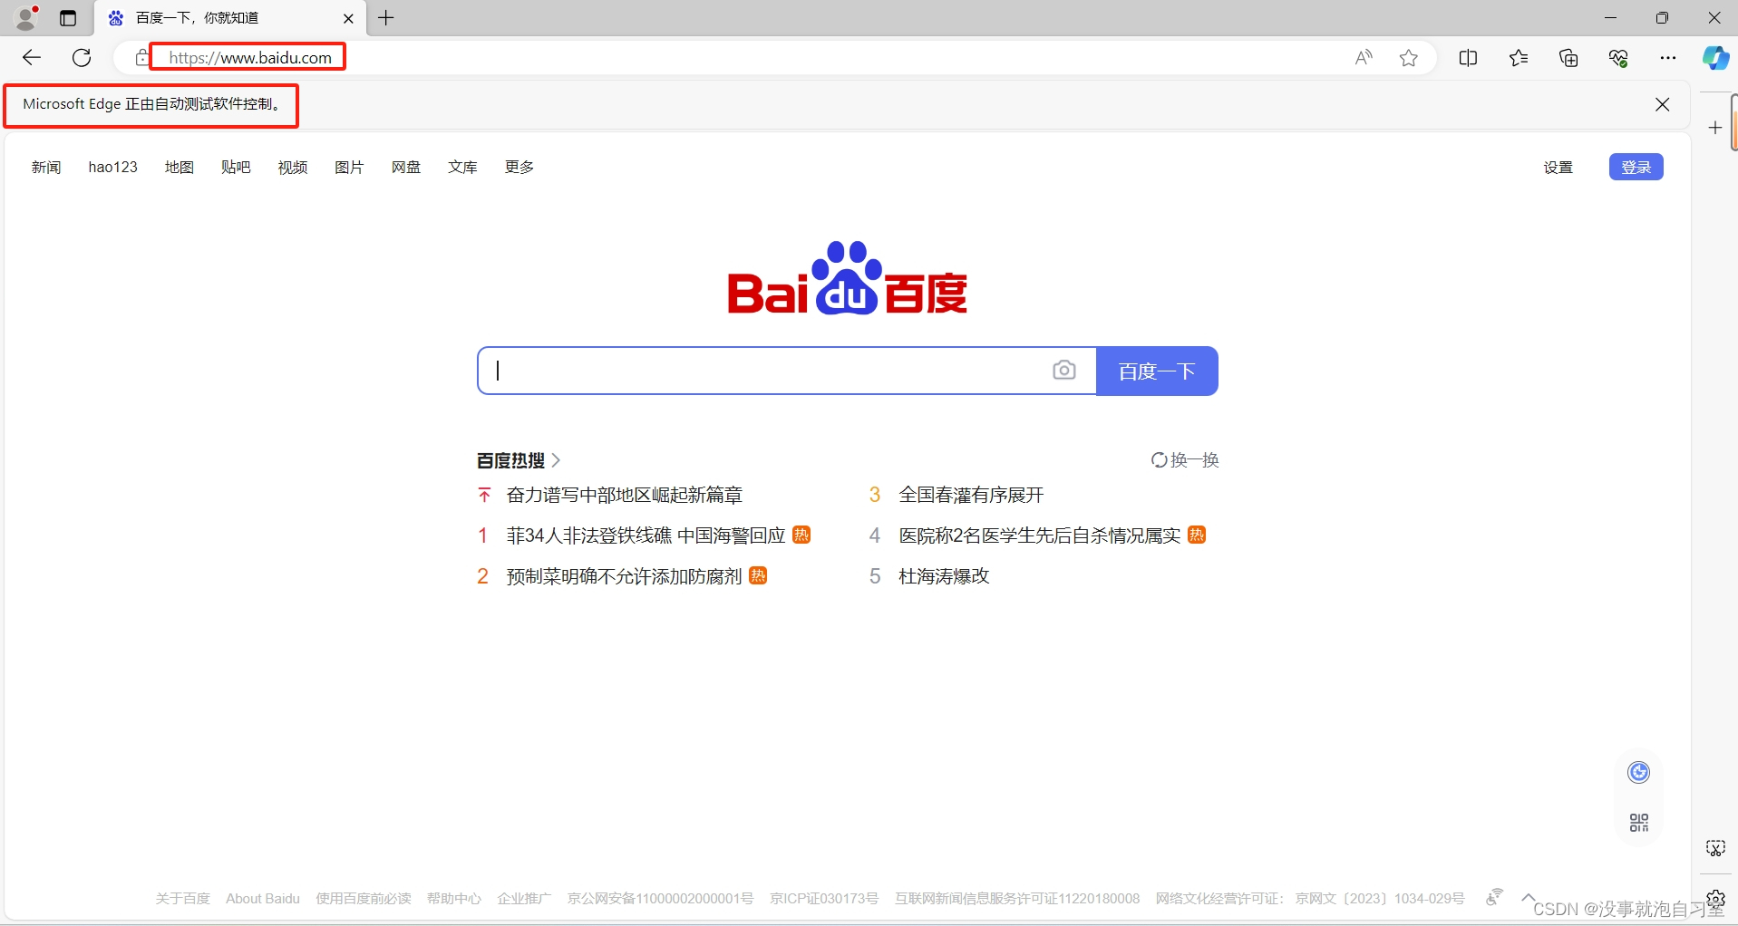Screen dimensions: 1738x926
Task: Toggle Read aloud icon in address bar
Action: point(1364,58)
